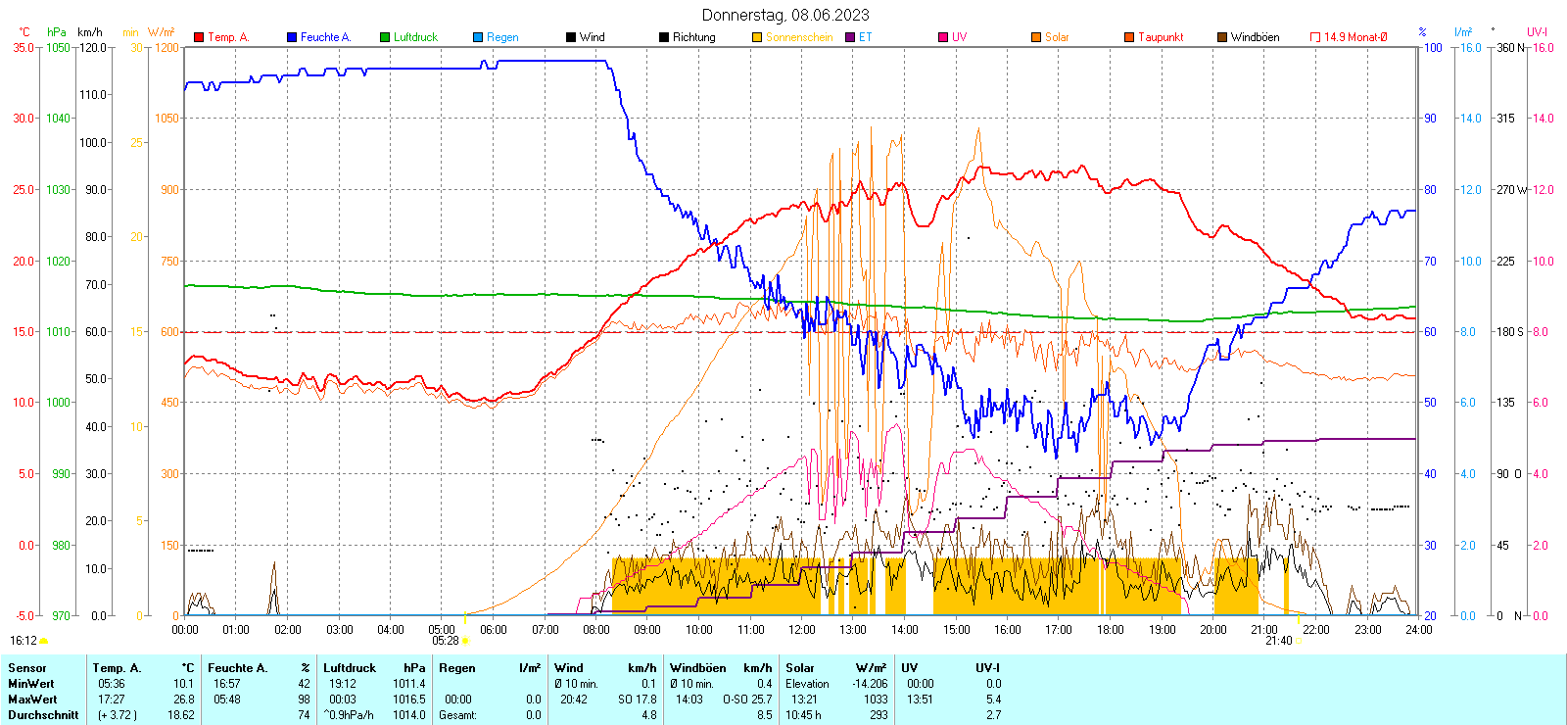Click the Windböen column header in the table
This screenshot has height=725, width=1567.
[x=698, y=668]
